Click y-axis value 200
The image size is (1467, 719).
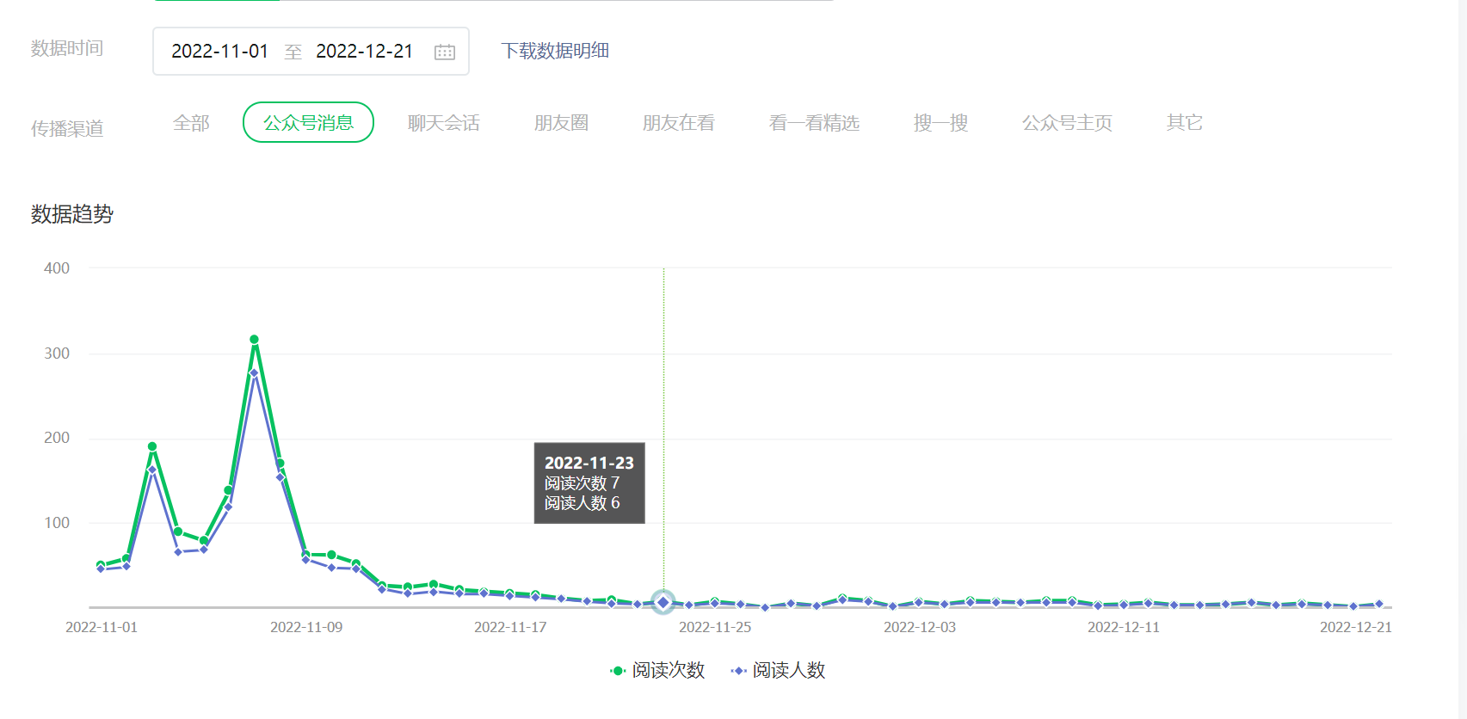pos(57,438)
